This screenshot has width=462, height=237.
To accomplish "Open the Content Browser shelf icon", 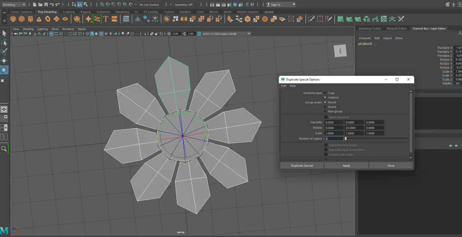I will (126, 19).
